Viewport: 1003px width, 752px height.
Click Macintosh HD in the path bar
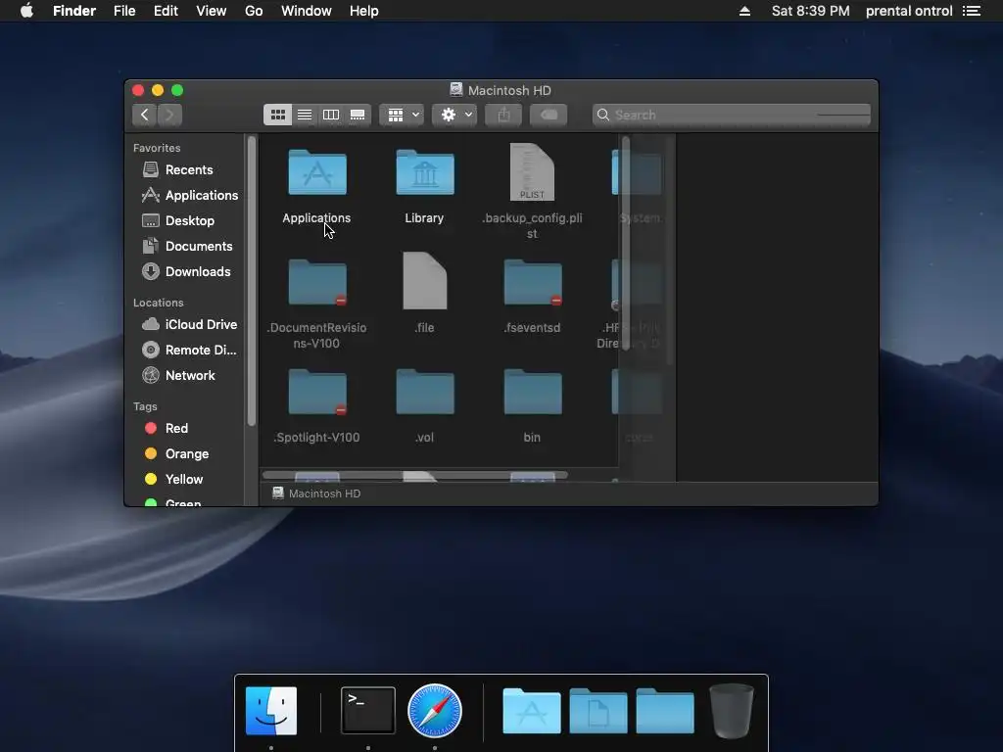pos(316,493)
